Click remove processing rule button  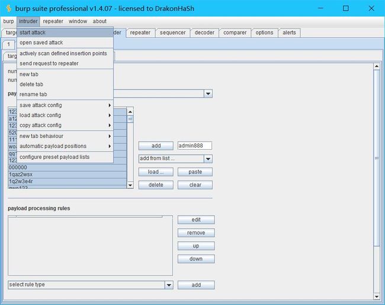click(x=196, y=233)
